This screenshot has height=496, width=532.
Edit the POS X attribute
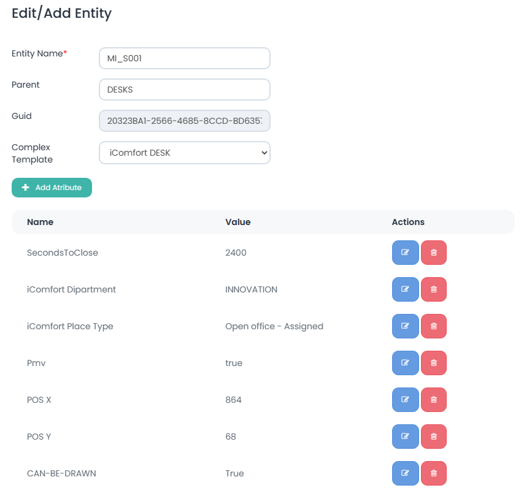pos(405,400)
